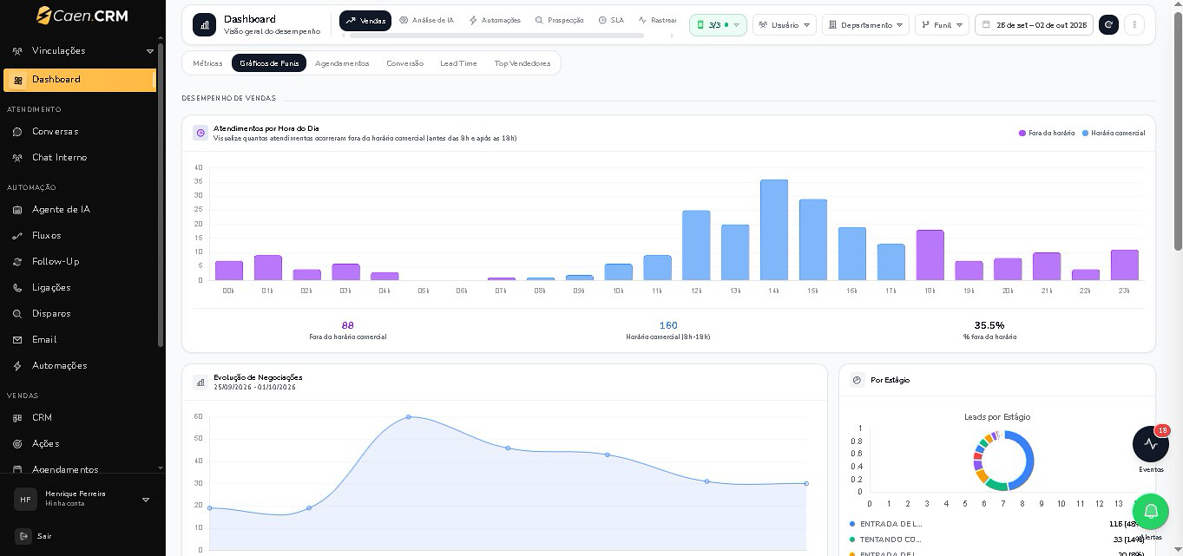This screenshot has height=556, width=1183.
Task: Click the Follow-Up icon in sidebar
Action: coord(17,262)
